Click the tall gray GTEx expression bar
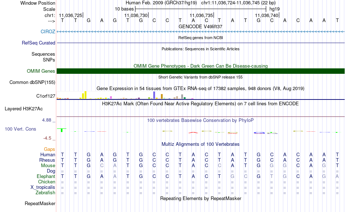The height and width of the screenshot is (212, 345). pyautogui.click(x=182, y=97)
